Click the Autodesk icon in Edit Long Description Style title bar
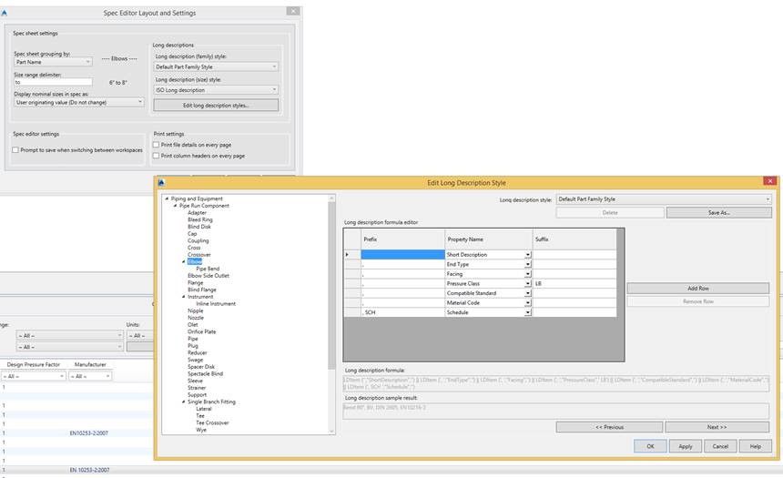This screenshot has height=478, width=783. (x=161, y=182)
